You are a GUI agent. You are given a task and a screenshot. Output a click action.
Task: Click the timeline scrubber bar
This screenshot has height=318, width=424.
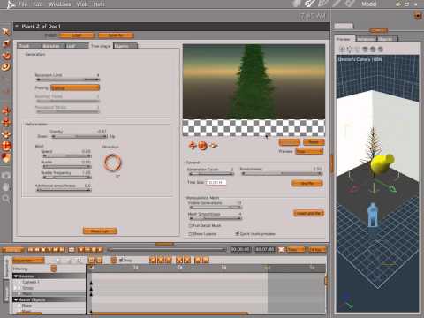167,250
